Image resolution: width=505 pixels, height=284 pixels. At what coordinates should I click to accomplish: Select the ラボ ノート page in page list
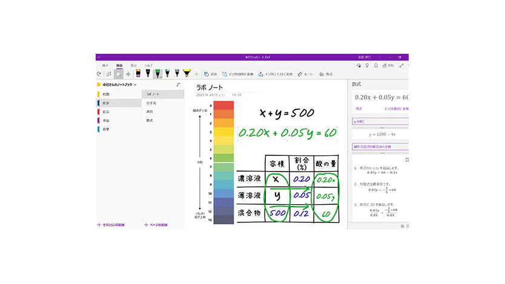coord(163,94)
